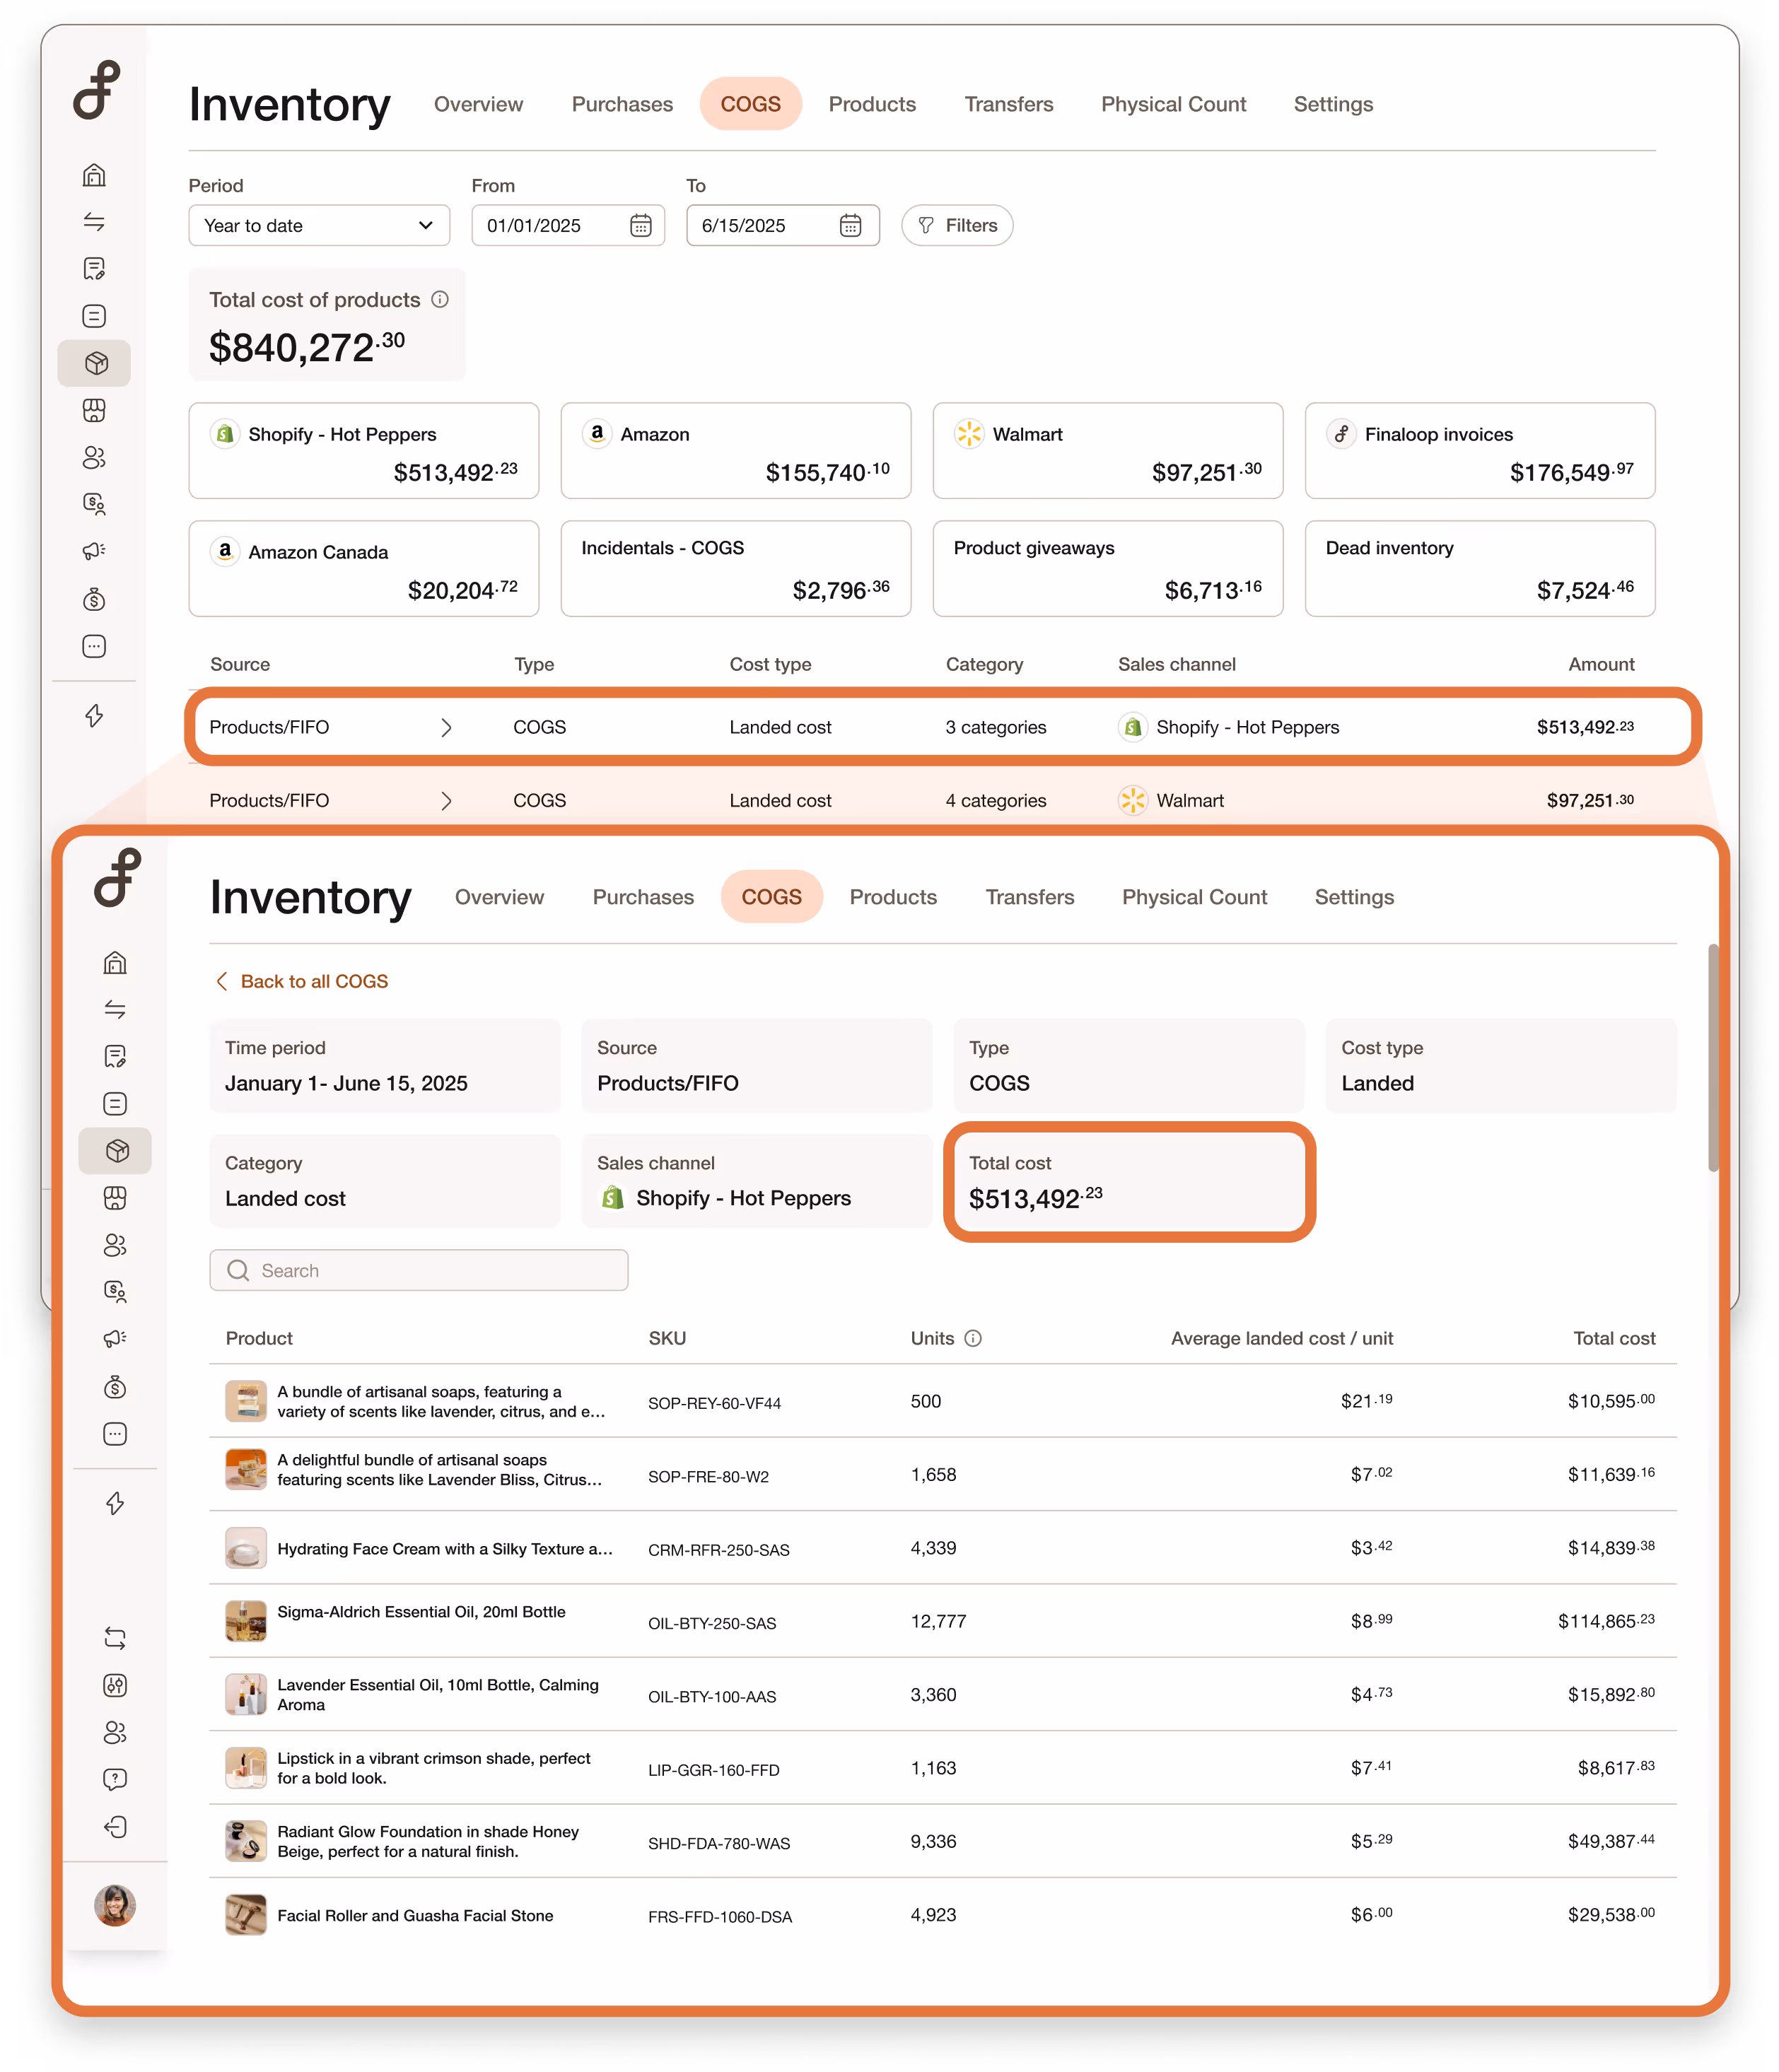
Task: Click the note with pencil icon in the front window sidebar
Action: point(115,1056)
